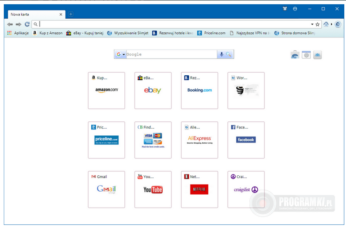The height and width of the screenshot is (227, 346).
Task: Open the home page icon
Action: [326, 24]
